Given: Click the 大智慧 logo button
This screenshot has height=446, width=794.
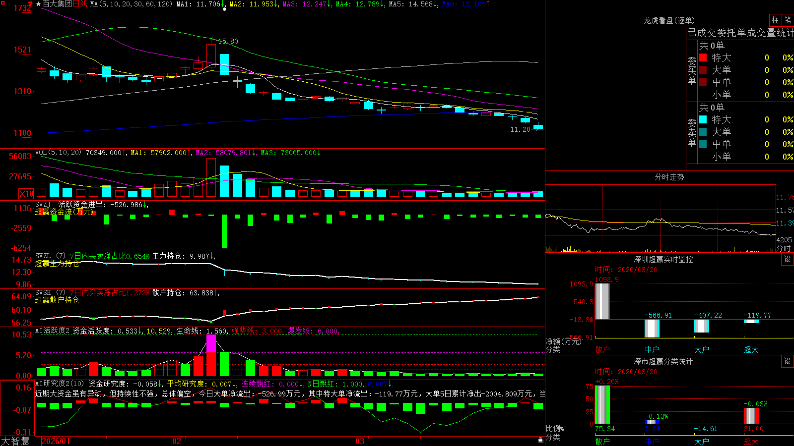Looking at the screenshot, I should click(x=15, y=441).
